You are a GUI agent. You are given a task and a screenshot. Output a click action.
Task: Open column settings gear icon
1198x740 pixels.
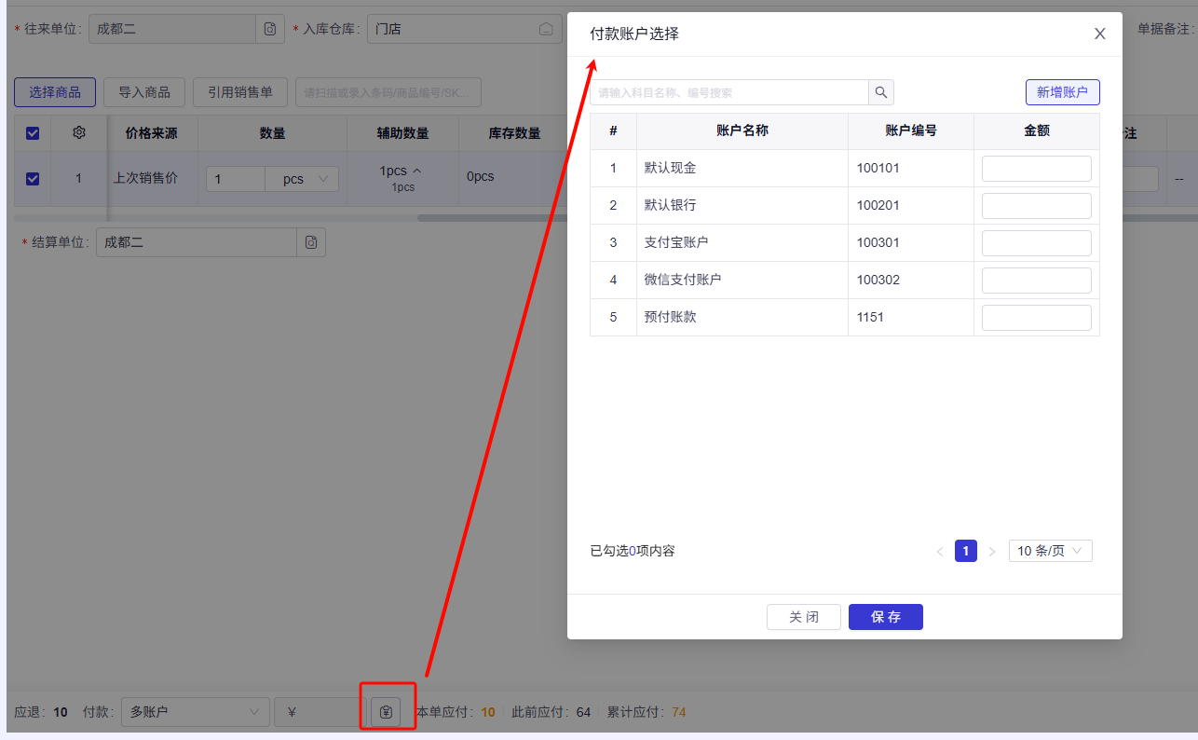79,133
